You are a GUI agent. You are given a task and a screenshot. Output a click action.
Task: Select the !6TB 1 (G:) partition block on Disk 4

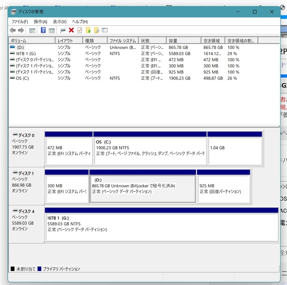(162, 224)
